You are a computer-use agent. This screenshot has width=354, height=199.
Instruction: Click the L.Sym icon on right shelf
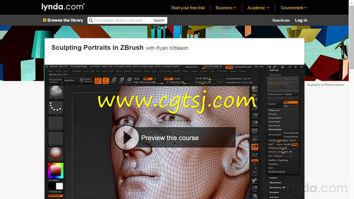(255, 154)
